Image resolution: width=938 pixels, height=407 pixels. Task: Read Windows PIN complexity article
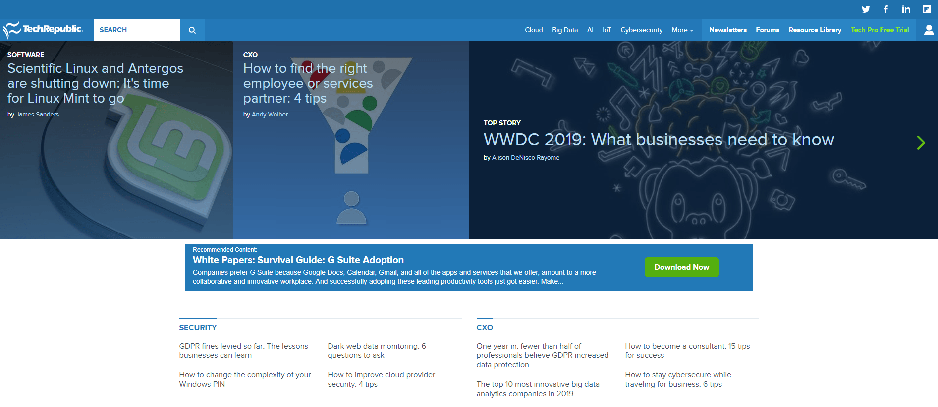(x=245, y=379)
